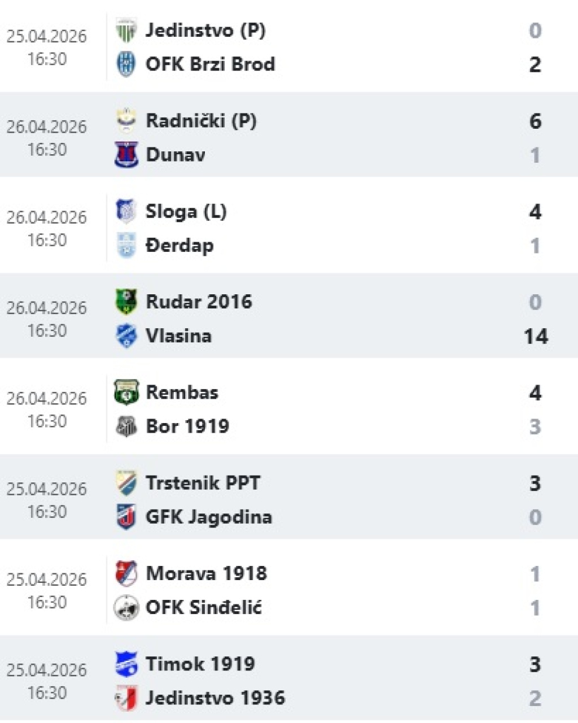Click Radnički (P) score of 6
578x723 pixels.
click(x=535, y=121)
